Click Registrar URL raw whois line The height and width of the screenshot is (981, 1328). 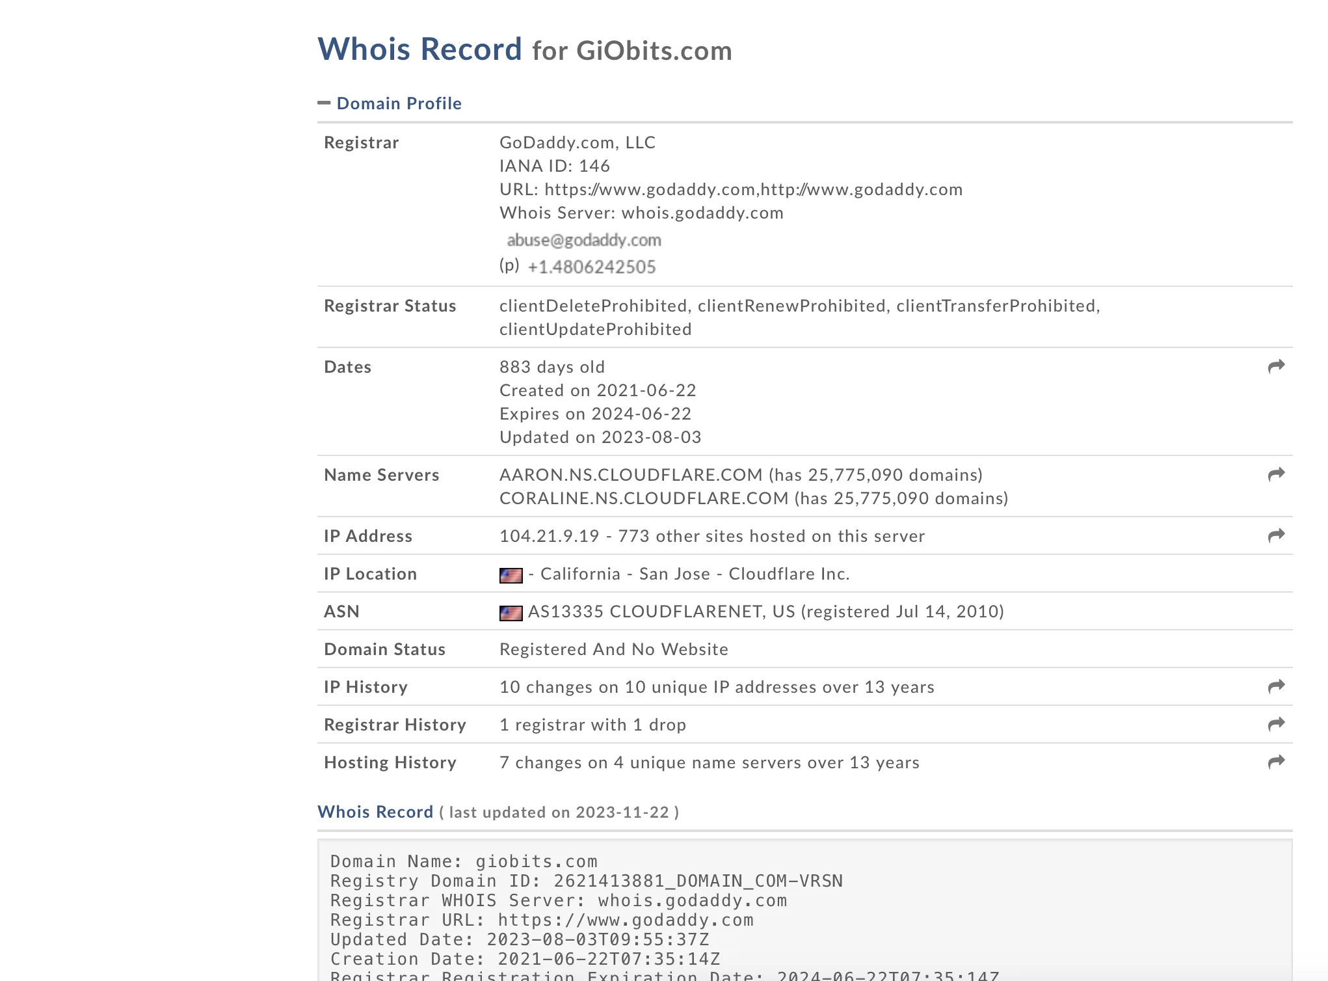coord(542,920)
